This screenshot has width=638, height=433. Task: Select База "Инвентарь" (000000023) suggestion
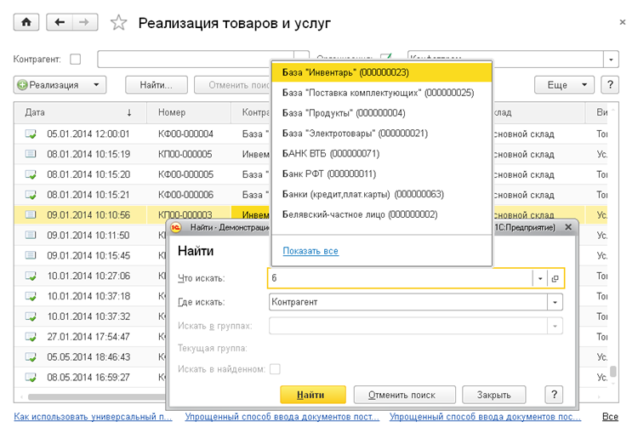(382, 72)
